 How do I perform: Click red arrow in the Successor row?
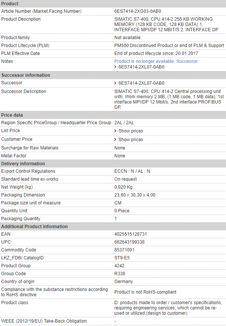pos(115,83)
